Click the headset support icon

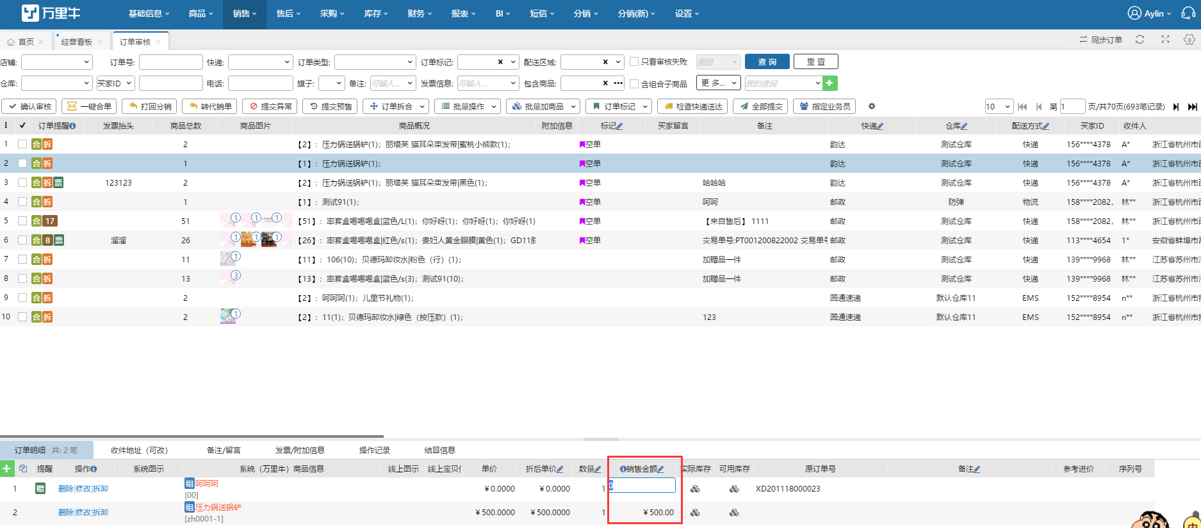coord(1188,13)
